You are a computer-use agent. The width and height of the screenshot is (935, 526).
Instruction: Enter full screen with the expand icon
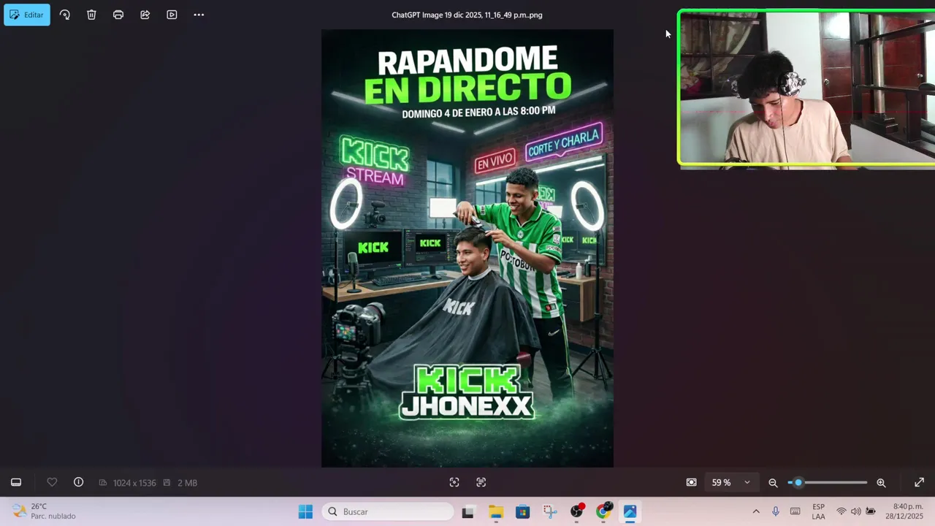pyautogui.click(x=919, y=482)
